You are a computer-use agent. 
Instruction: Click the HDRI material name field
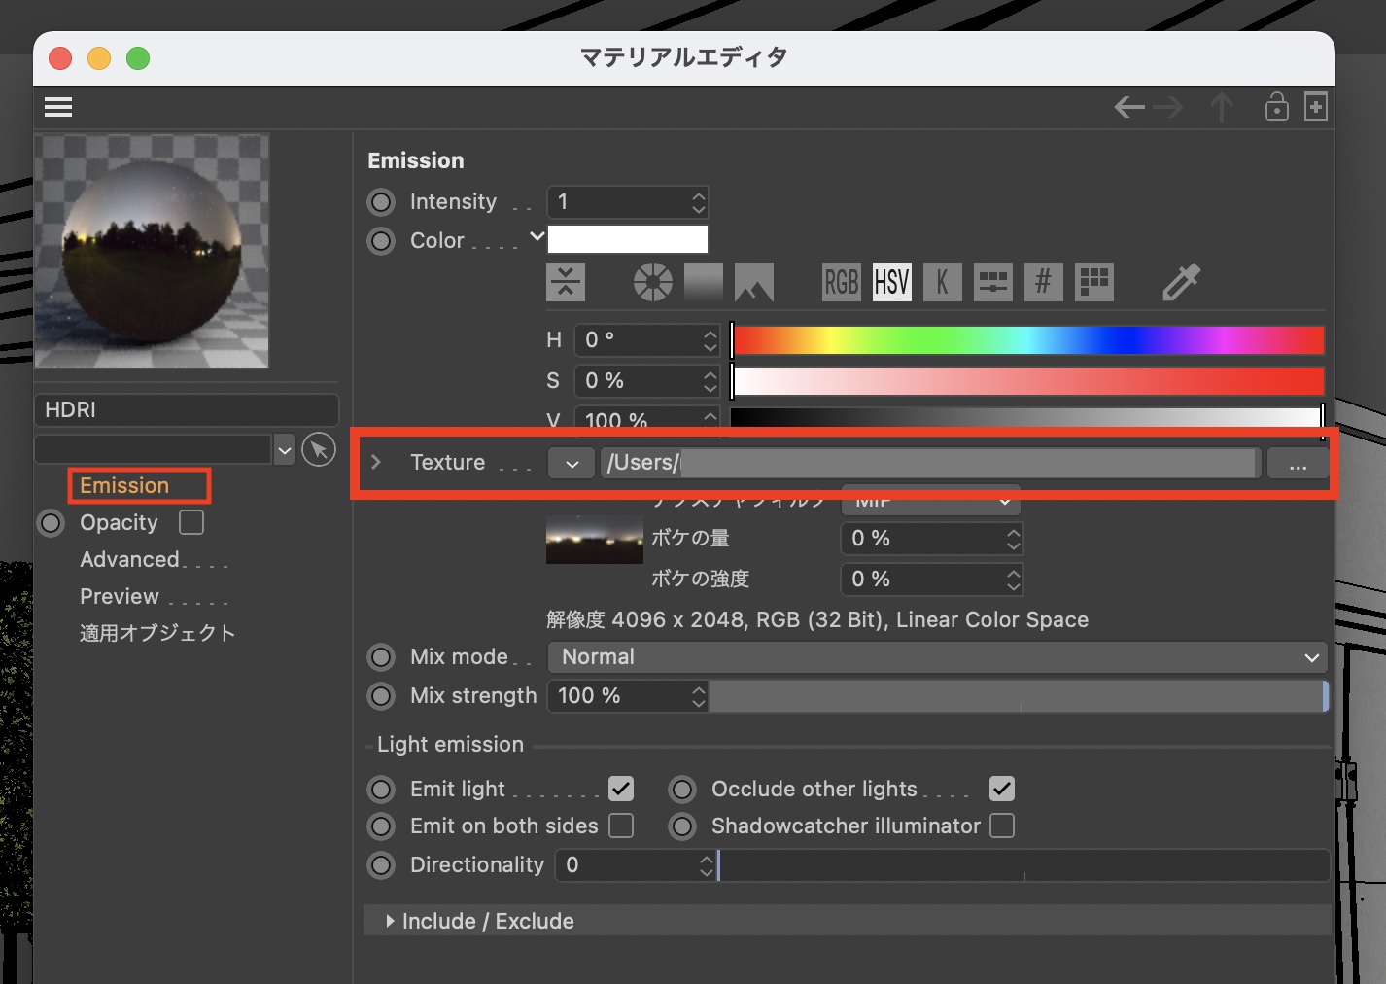click(186, 410)
